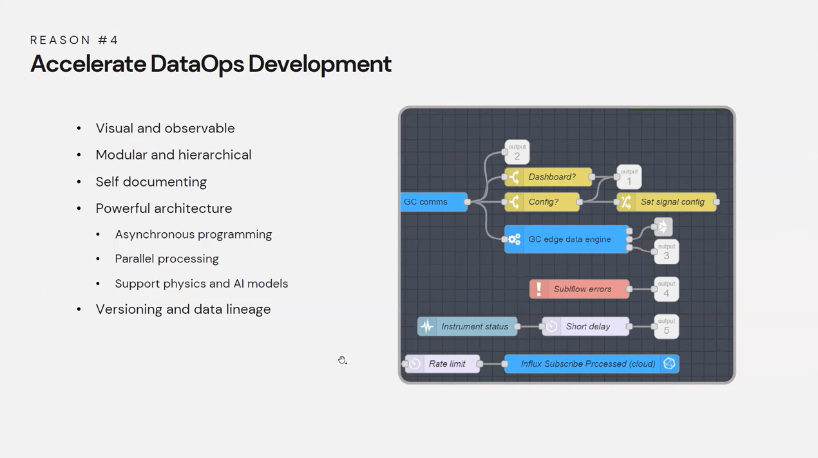The width and height of the screenshot is (818, 458).
Task: Click the output port of GC comms node
Action: click(468, 202)
